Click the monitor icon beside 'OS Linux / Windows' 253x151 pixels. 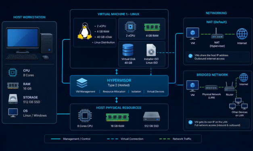click(13, 112)
